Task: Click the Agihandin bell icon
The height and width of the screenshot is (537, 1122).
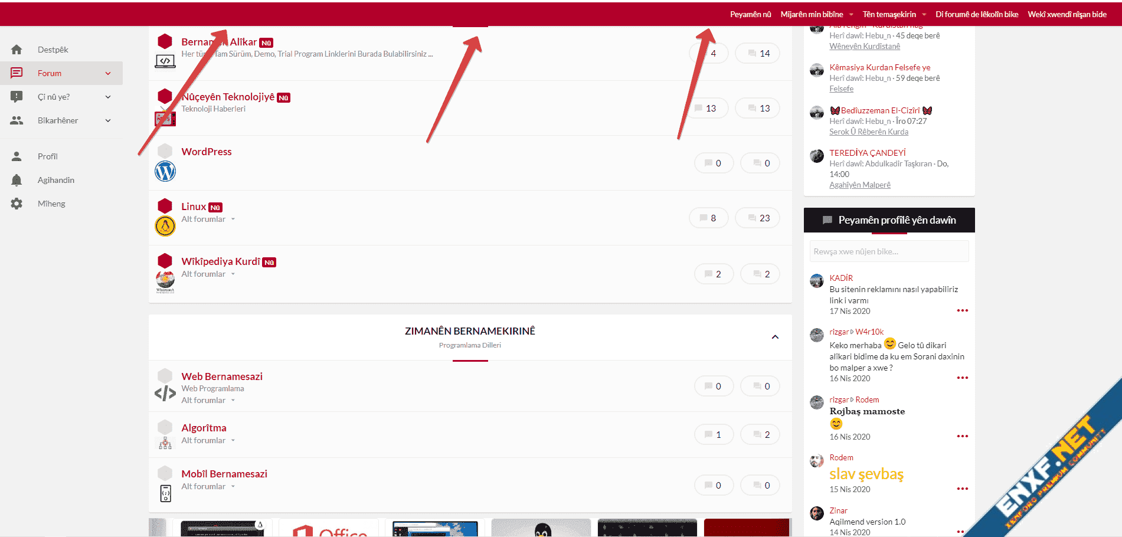Action: [17, 180]
